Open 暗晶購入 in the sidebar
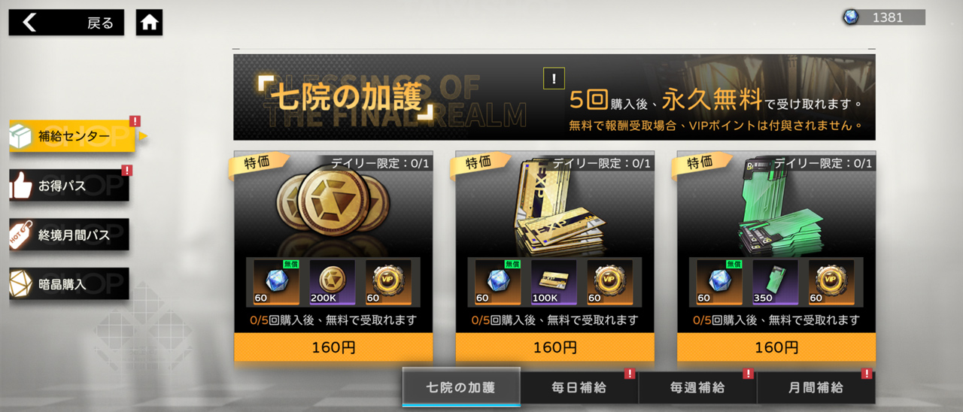963x412 pixels. (x=69, y=284)
